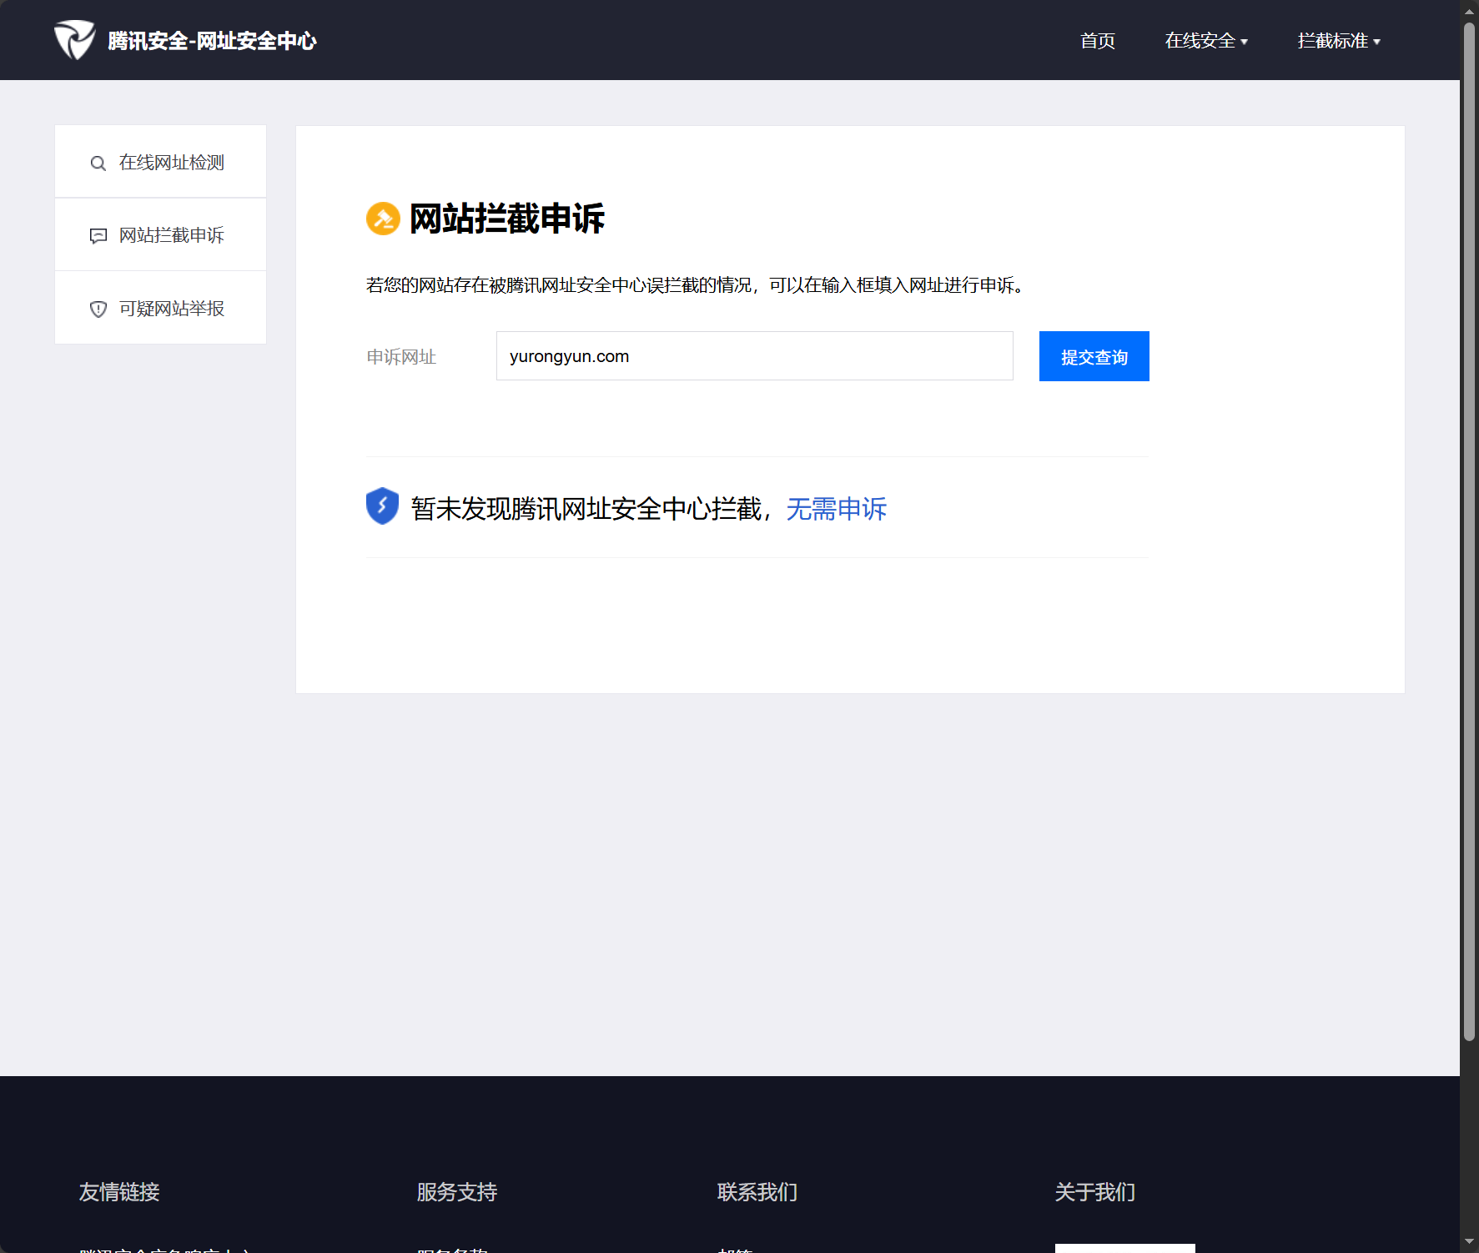Image resolution: width=1479 pixels, height=1253 pixels.
Task: Click the shield icon beside 可疑网站举报
Action: [98, 309]
